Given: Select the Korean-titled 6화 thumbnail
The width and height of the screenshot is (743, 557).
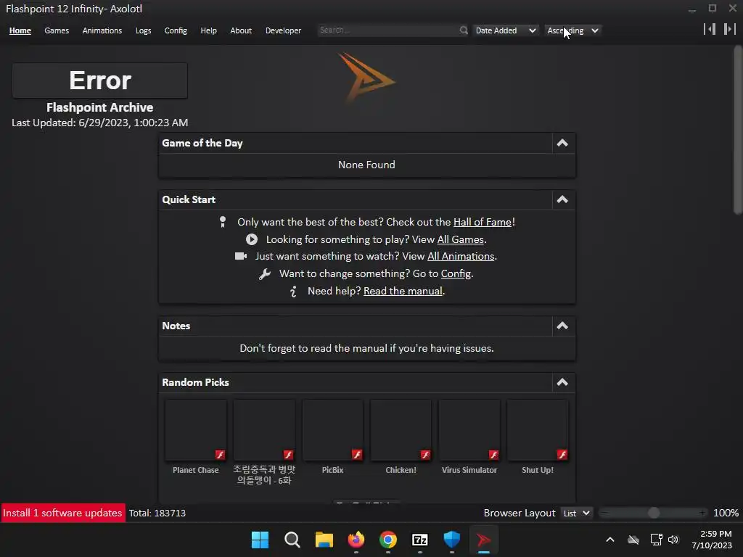Looking at the screenshot, I should tap(264, 429).
